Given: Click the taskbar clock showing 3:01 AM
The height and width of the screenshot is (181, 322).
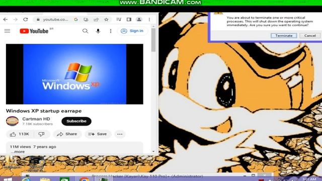Looking at the screenshot, I should click(309, 179).
